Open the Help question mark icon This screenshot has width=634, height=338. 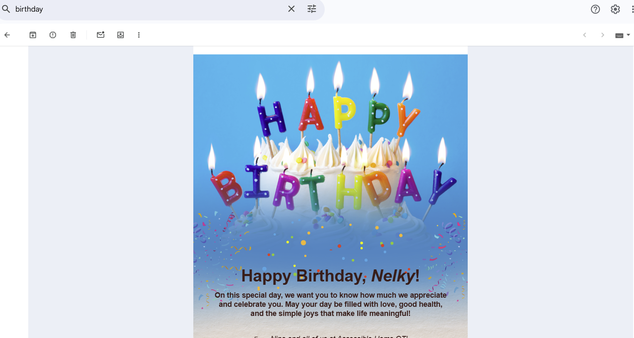tap(595, 9)
